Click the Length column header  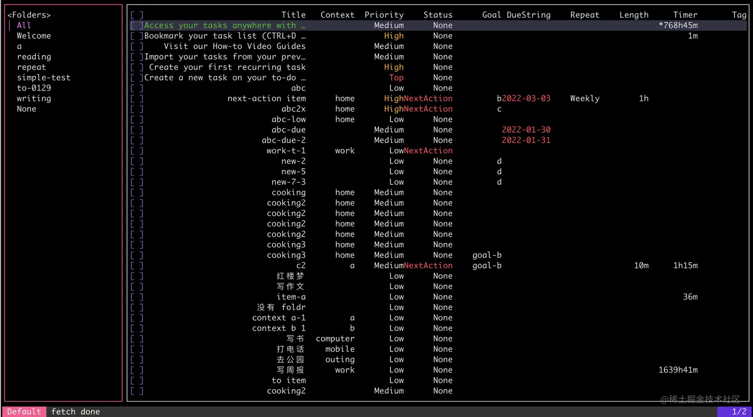(x=634, y=15)
